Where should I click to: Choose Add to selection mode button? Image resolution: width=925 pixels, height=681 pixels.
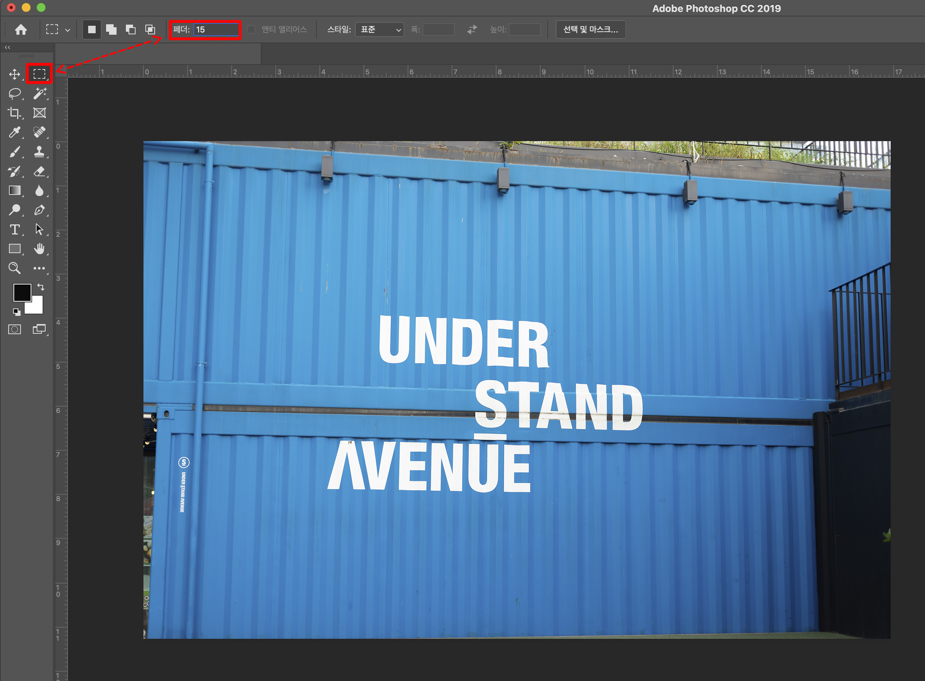[111, 29]
